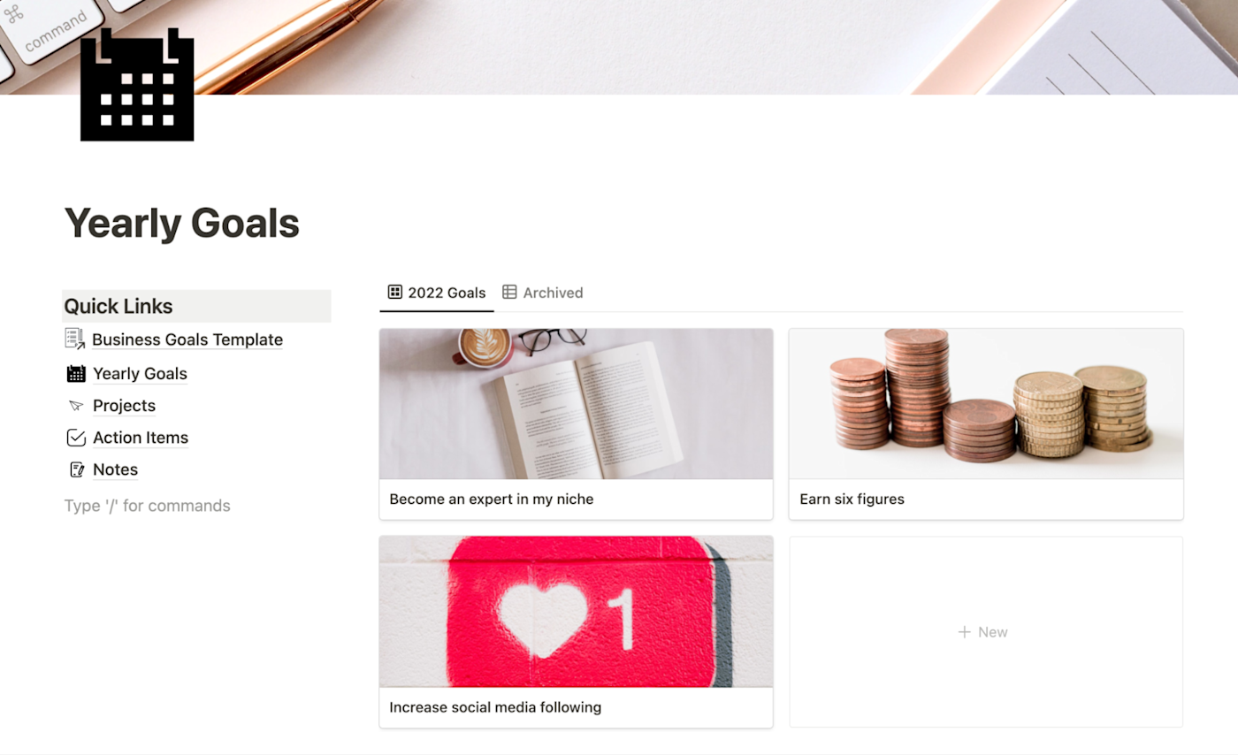Click the gallery icon on 2022 Goals tab
This screenshot has width=1238, height=755.
click(x=395, y=293)
